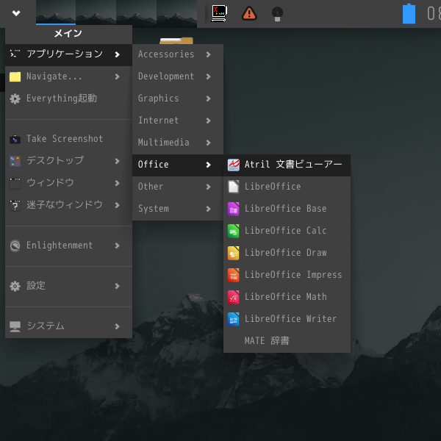Screen dimensions: 441x441
Task: Expand the Development submenu arrow
Action: 209,76
